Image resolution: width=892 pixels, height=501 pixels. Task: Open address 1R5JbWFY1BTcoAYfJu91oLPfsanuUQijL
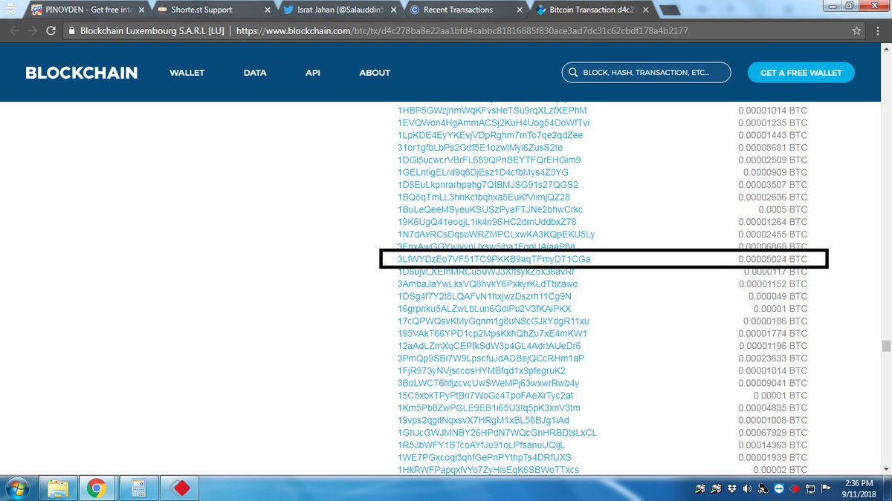pyautogui.click(x=482, y=445)
